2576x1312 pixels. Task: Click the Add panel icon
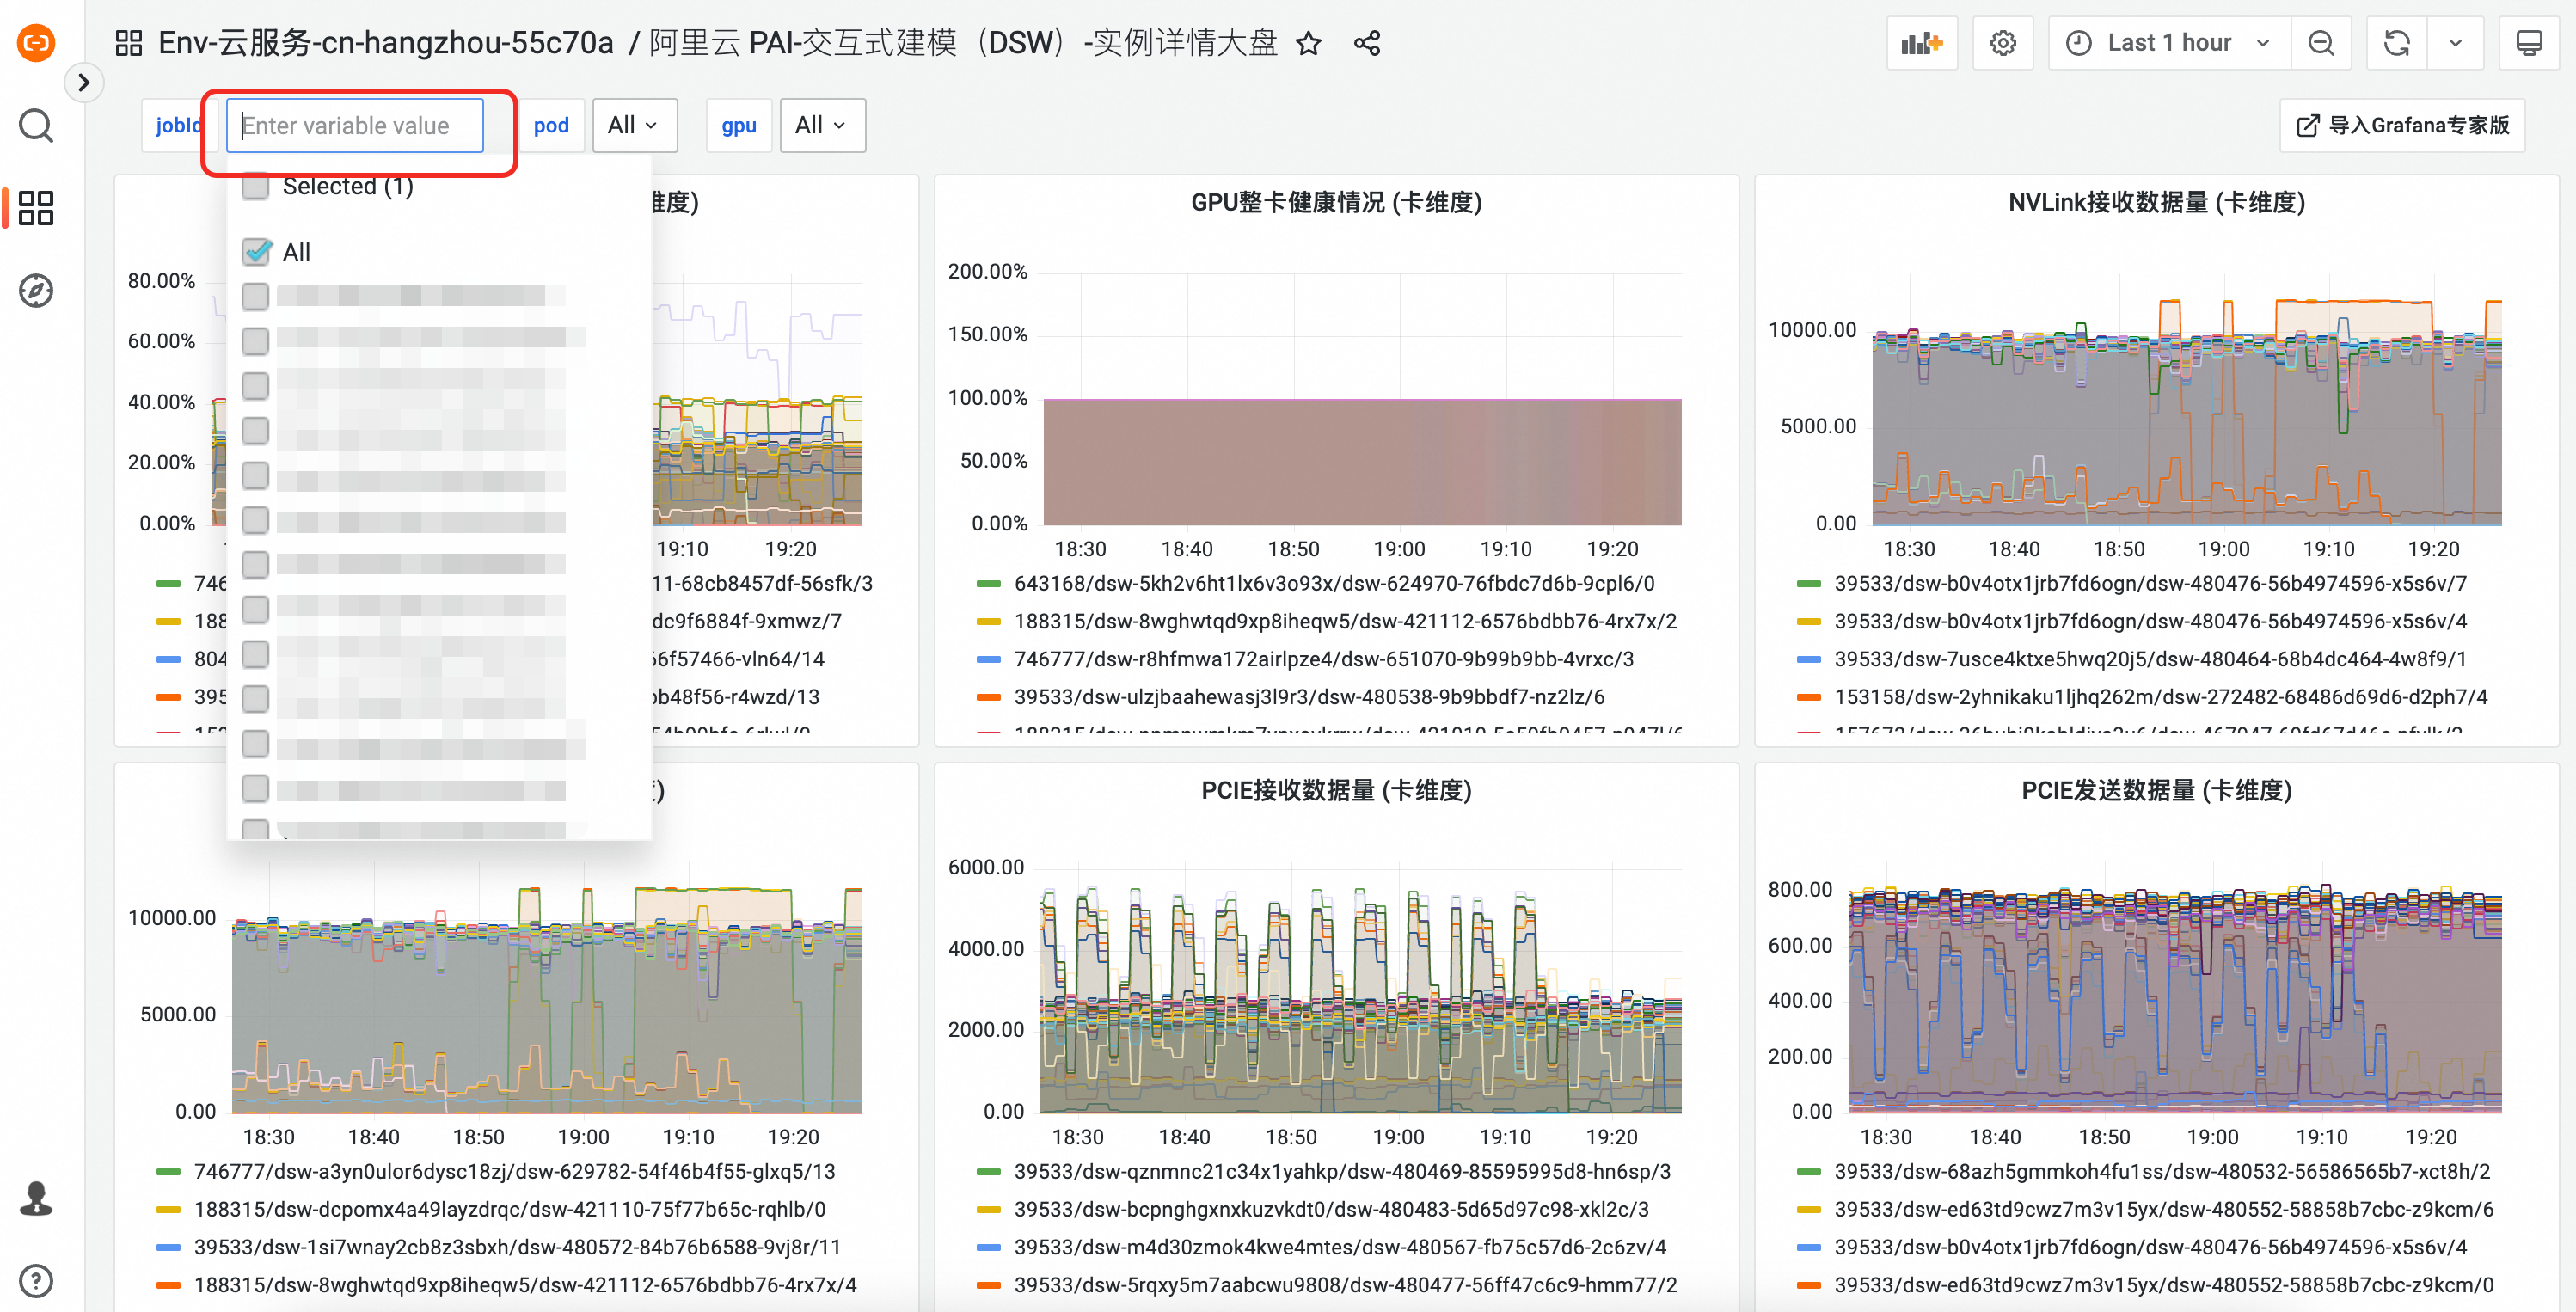(x=1920, y=43)
